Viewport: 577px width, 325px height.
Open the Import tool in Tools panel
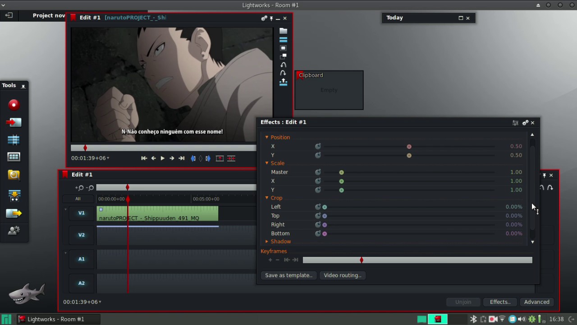pyautogui.click(x=14, y=122)
